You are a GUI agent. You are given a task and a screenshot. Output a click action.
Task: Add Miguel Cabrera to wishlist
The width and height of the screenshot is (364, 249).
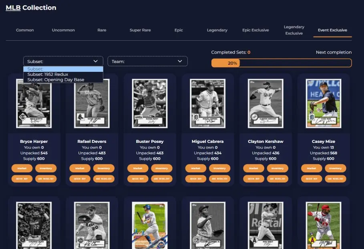pos(219,179)
